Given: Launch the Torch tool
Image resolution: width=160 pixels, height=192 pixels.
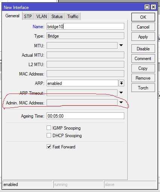Looking at the screenshot, I should 143,88.
